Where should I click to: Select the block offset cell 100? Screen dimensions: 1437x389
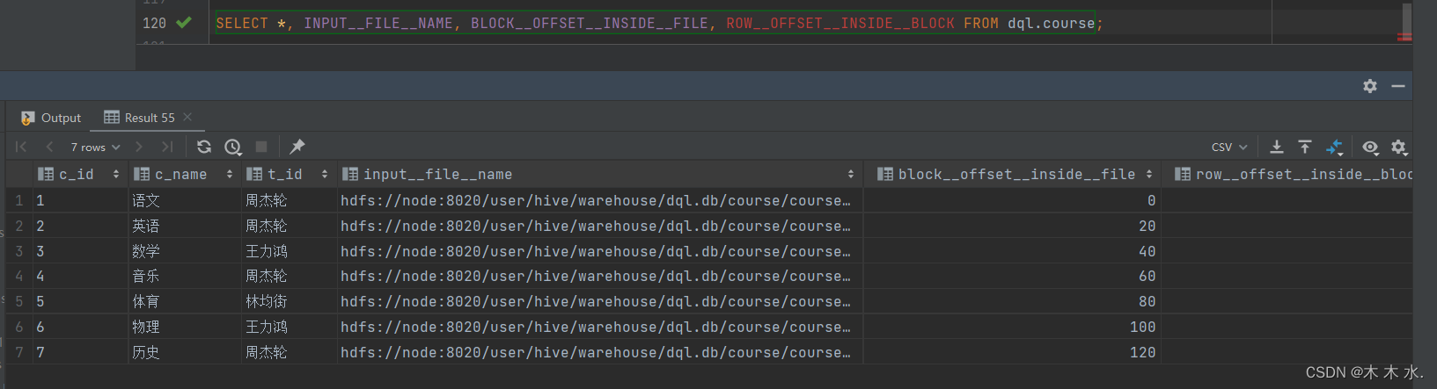point(1012,327)
